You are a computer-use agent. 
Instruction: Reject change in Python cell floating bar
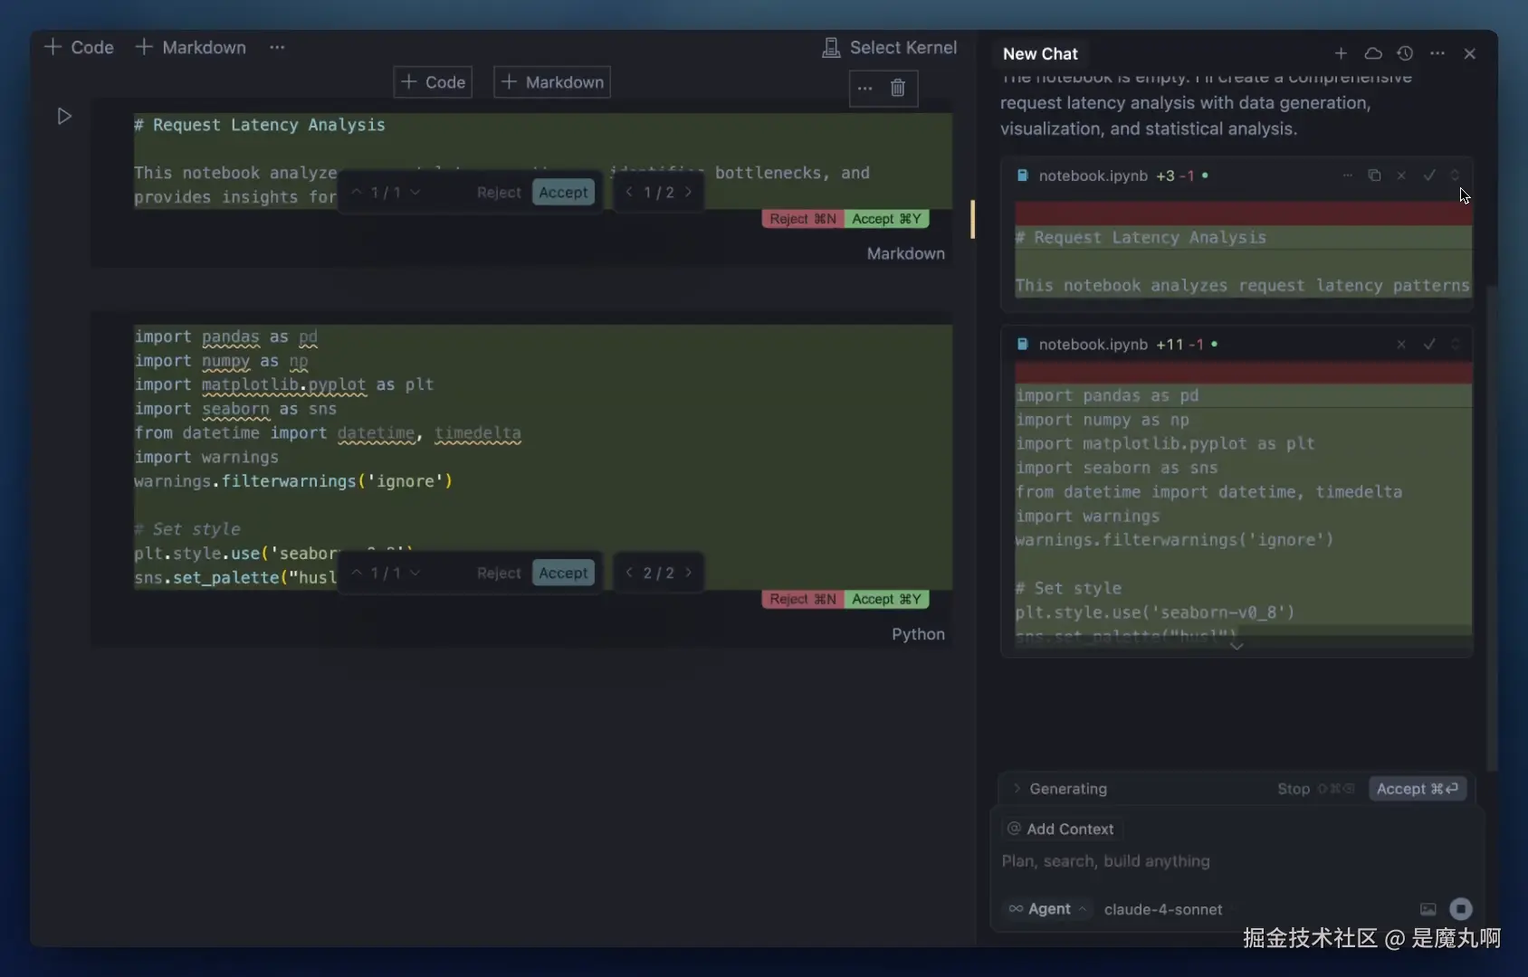tap(499, 574)
